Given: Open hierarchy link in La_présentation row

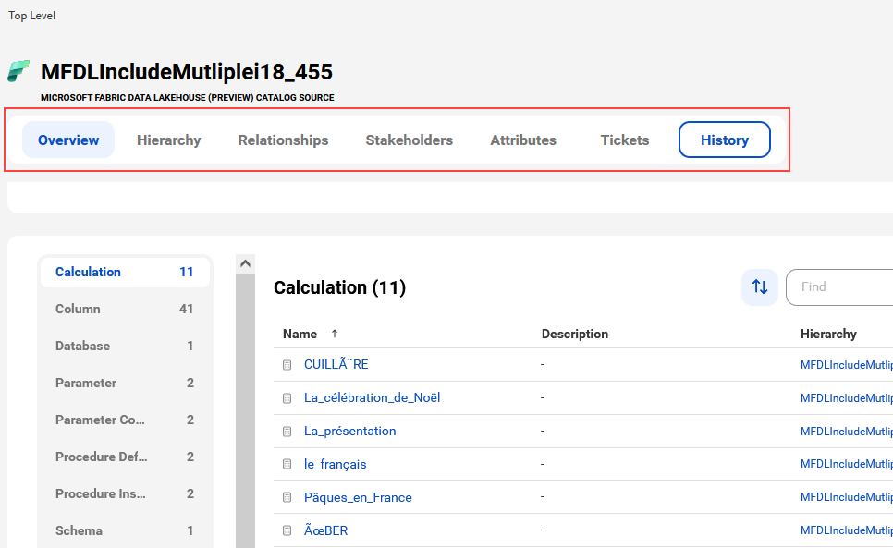Looking at the screenshot, I should click(846, 432).
